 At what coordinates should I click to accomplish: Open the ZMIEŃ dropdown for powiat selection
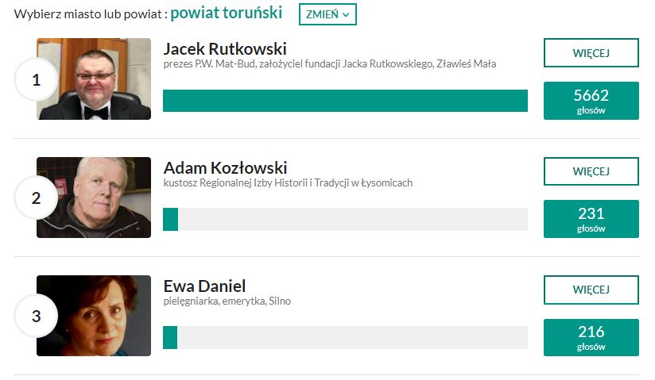click(327, 14)
